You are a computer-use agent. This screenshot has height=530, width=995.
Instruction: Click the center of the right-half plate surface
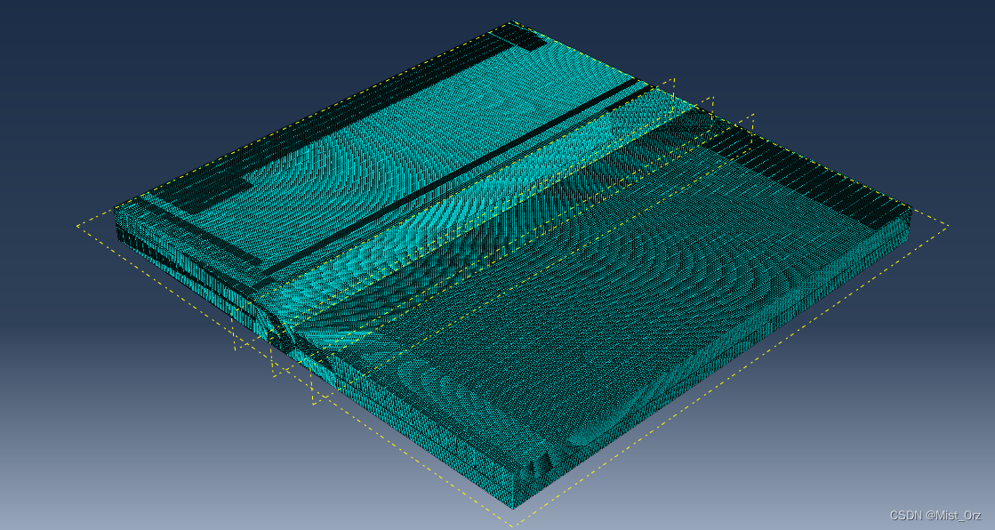pos(605,293)
